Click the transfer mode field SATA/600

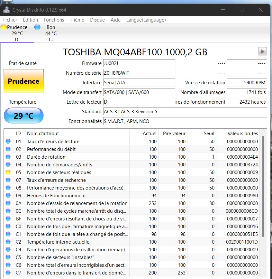(x=139, y=92)
